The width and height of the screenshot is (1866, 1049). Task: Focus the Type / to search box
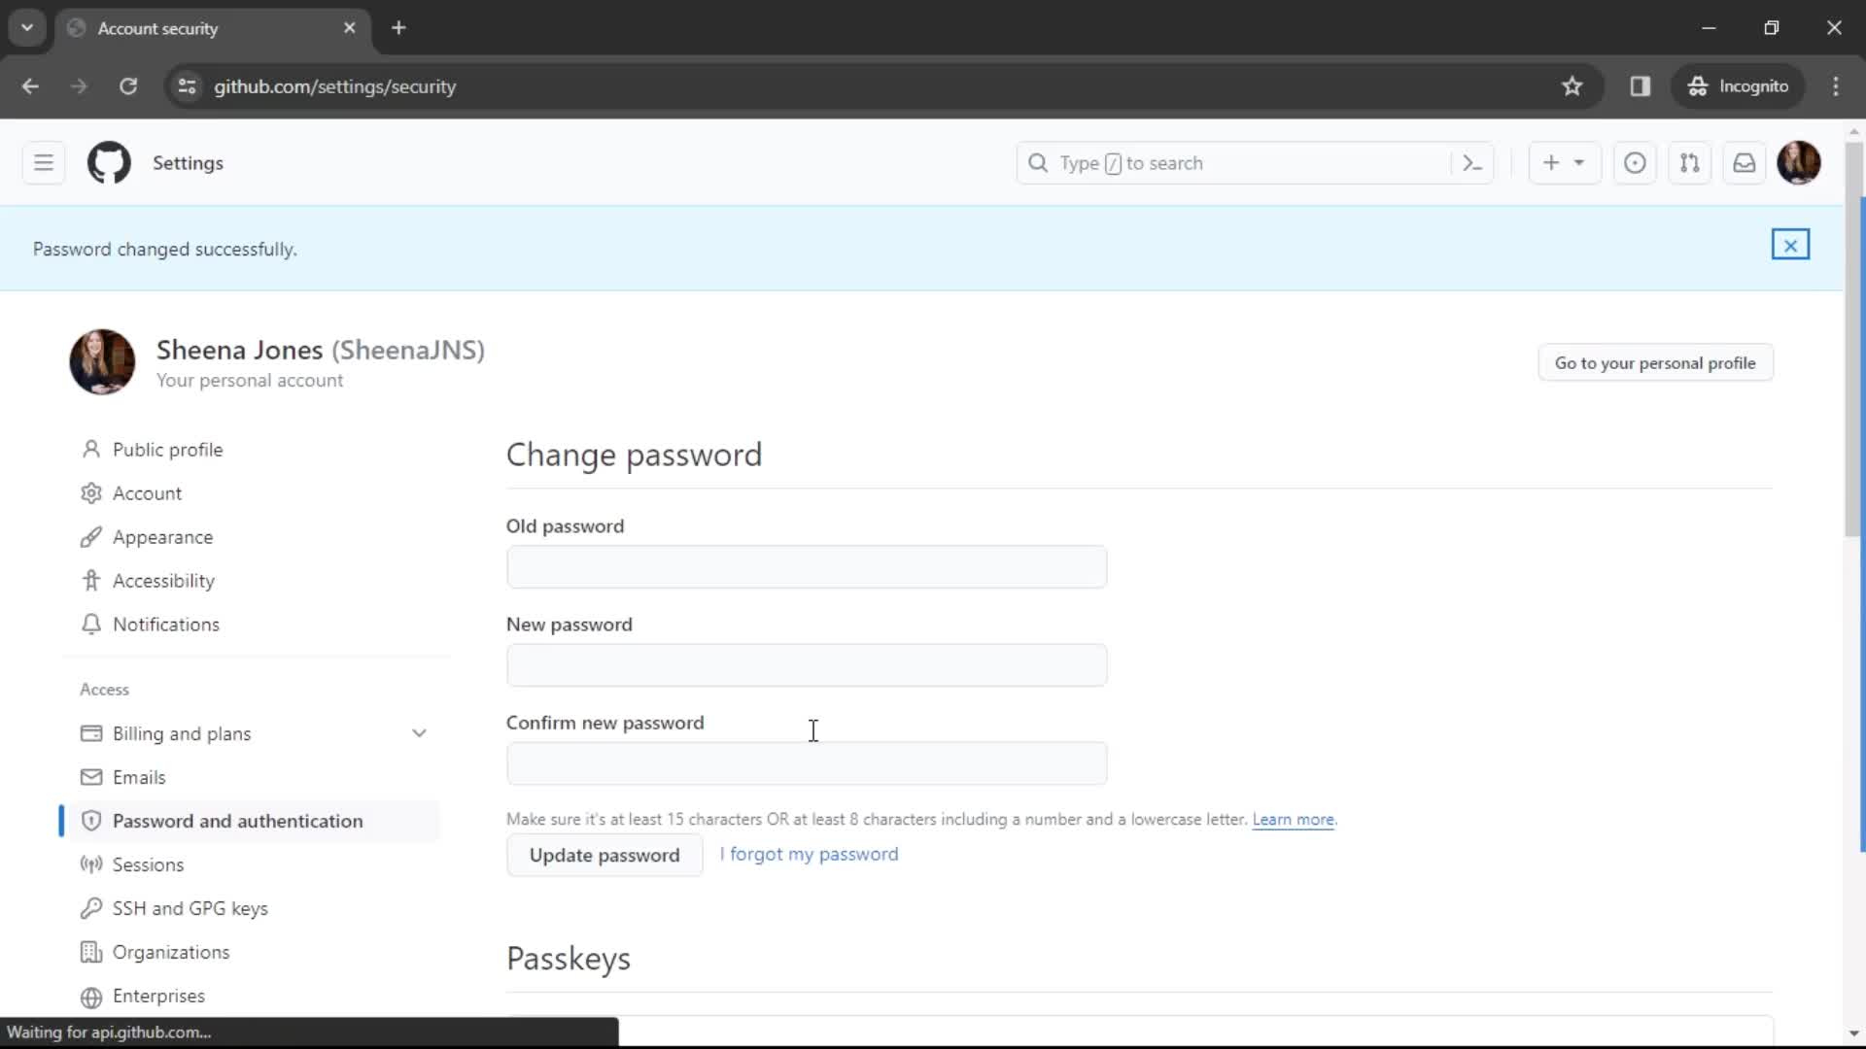click(1254, 163)
